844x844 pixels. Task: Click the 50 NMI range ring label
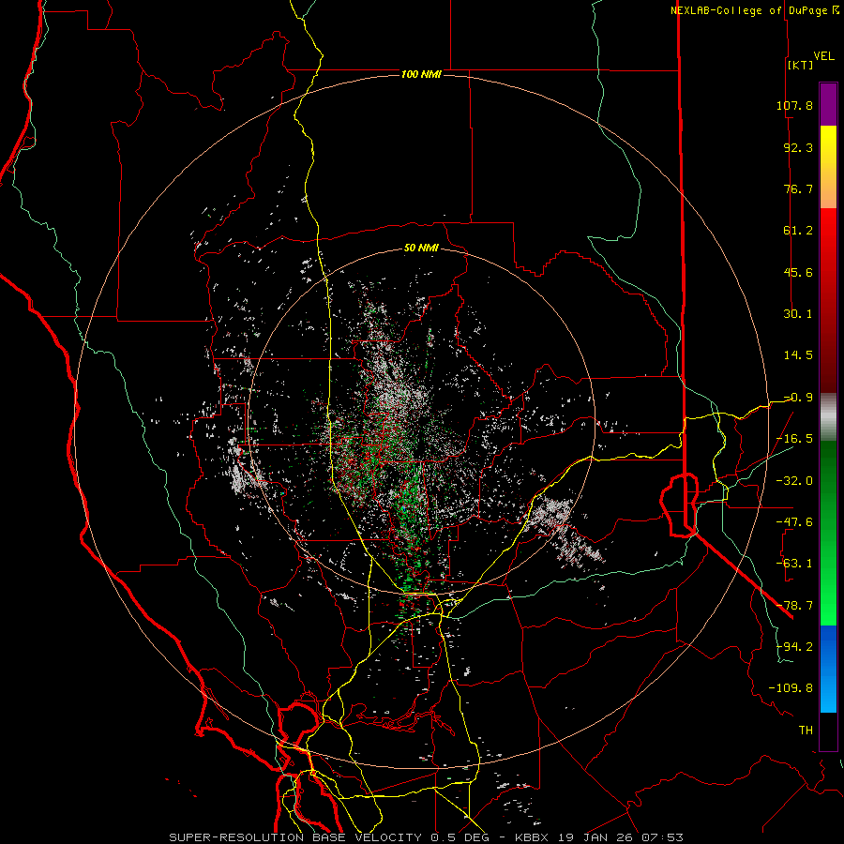click(421, 248)
